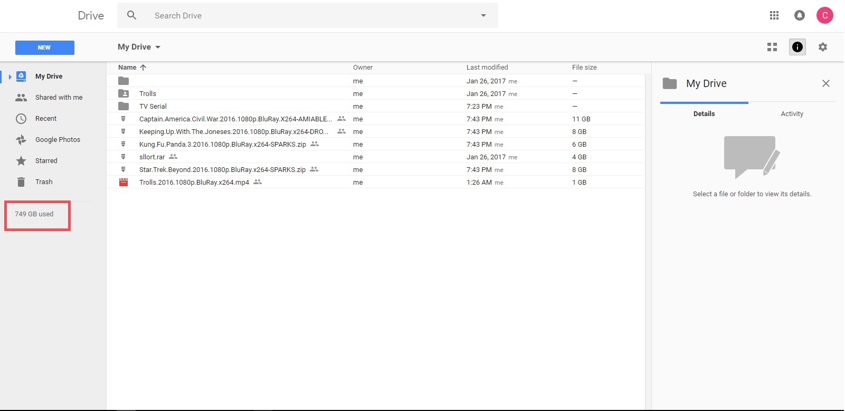Image resolution: width=845 pixels, height=411 pixels.
Task: Go to Google Photos section
Action: [x=58, y=140]
